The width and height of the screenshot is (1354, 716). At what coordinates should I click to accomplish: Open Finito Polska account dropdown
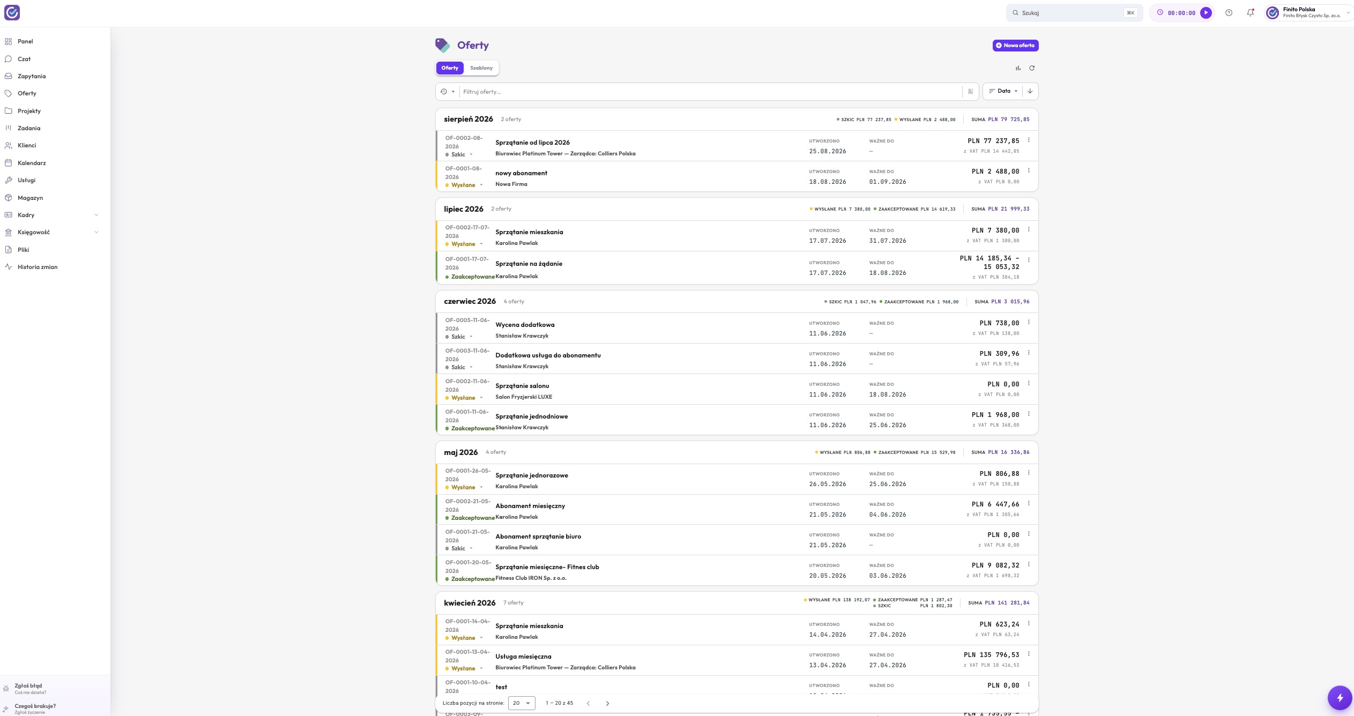(x=1308, y=13)
